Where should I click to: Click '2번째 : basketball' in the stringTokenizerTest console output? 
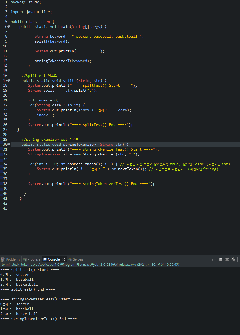click(x=19, y=314)
